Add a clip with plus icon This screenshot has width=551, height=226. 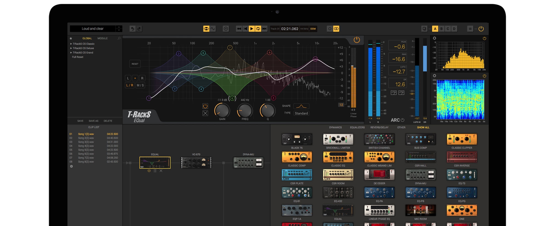(71, 166)
